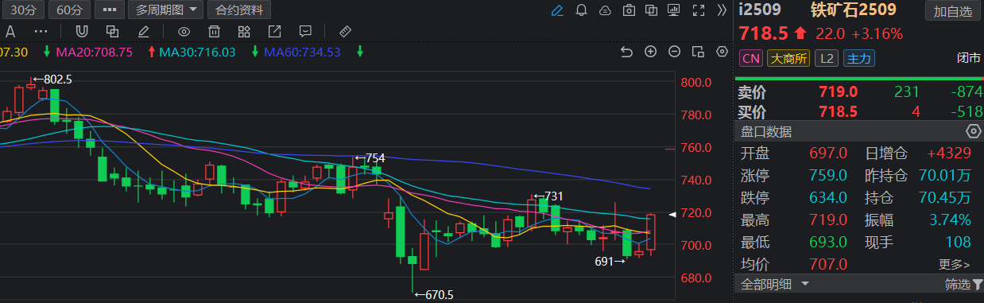Click the cloud icon in top toolbar
Screen dimensions: 984x303
605,10
